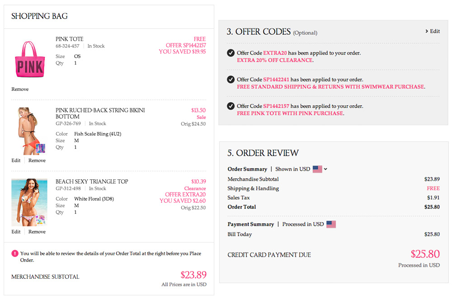Open the Beach Sexy Triangle Top thumbnail
Viewport: 452px width, 299px height.
pos(29,201)
